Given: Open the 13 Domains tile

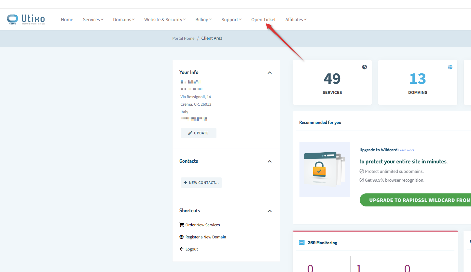Looking at the screenshot, I should (418, 82).
